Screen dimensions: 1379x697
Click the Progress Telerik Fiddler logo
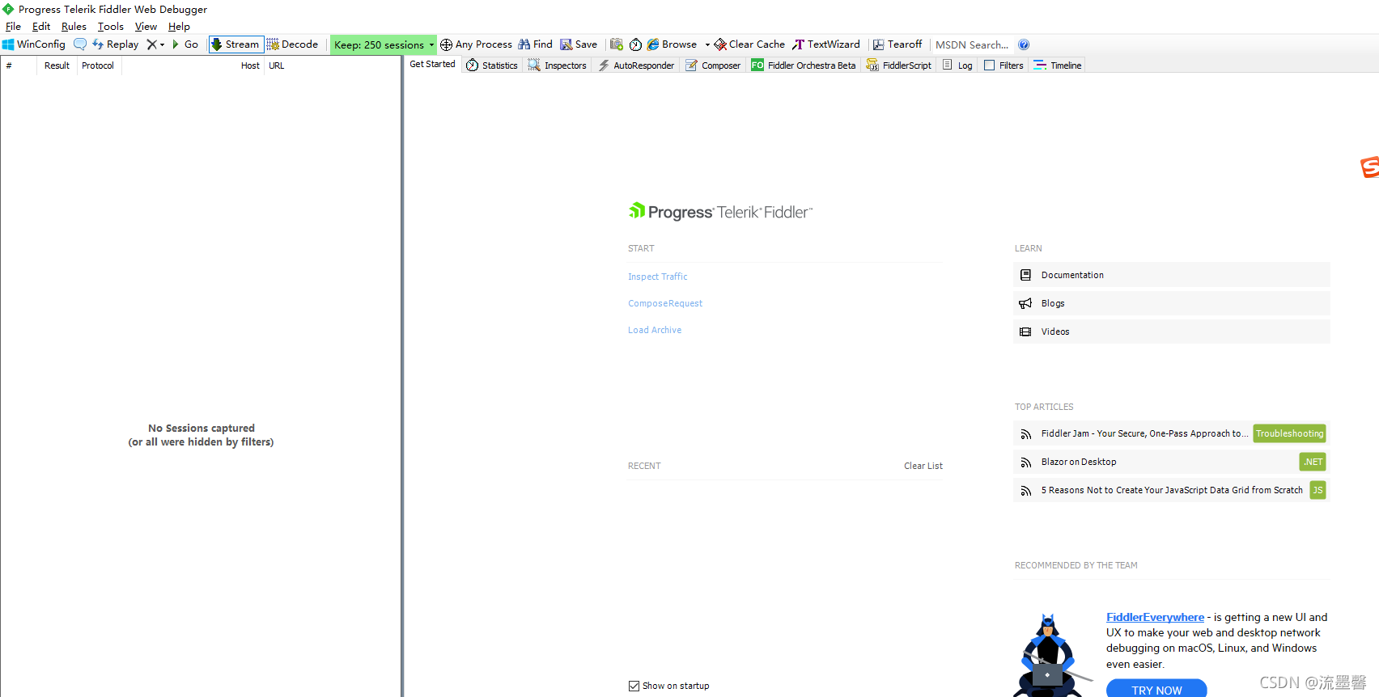pyautogui.click(x=720, y=212)
